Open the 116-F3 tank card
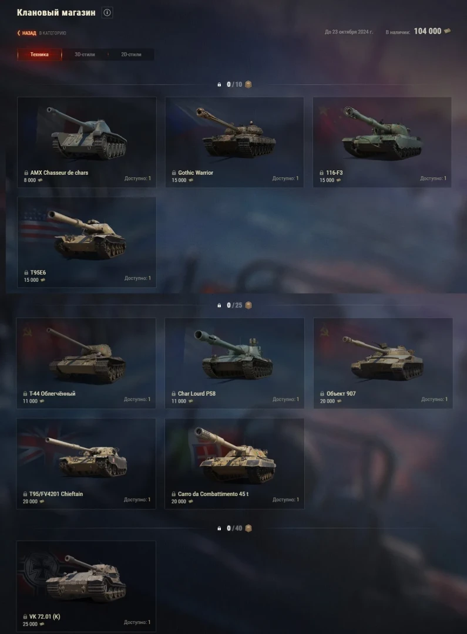Viewport: 467px width, 634px height. (382, 142)
